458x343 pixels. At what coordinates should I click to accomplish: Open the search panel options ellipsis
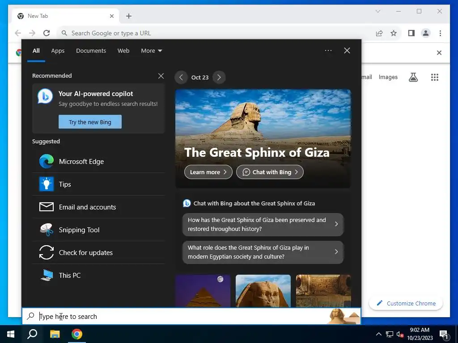[x=328, y=50]
